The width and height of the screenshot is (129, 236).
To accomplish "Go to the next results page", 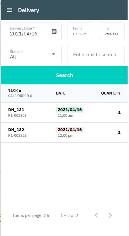I will (x=110, y=215).
